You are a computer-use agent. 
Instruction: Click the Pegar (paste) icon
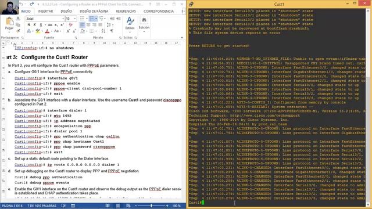9,21
